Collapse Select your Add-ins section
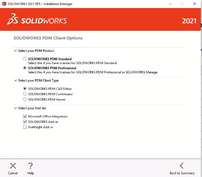202x177 pixels. (15, 108)
